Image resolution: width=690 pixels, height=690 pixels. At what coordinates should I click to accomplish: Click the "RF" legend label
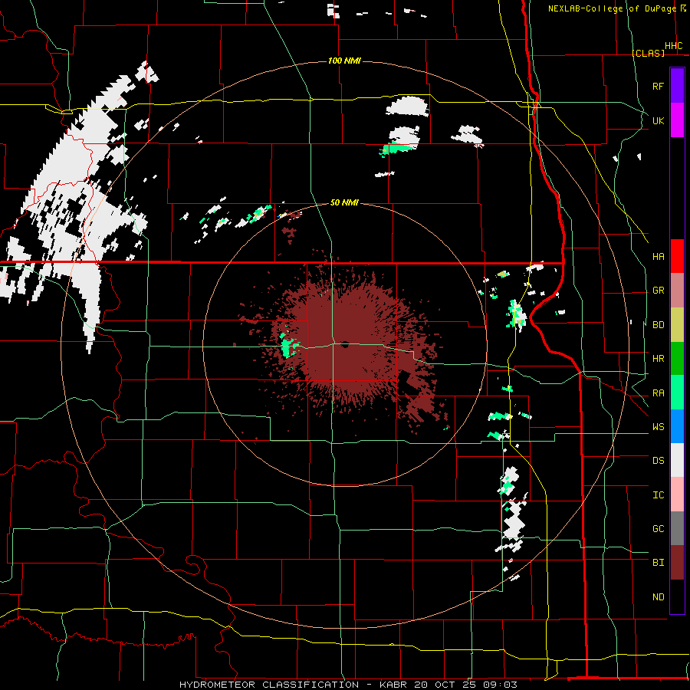coord(658,86)
